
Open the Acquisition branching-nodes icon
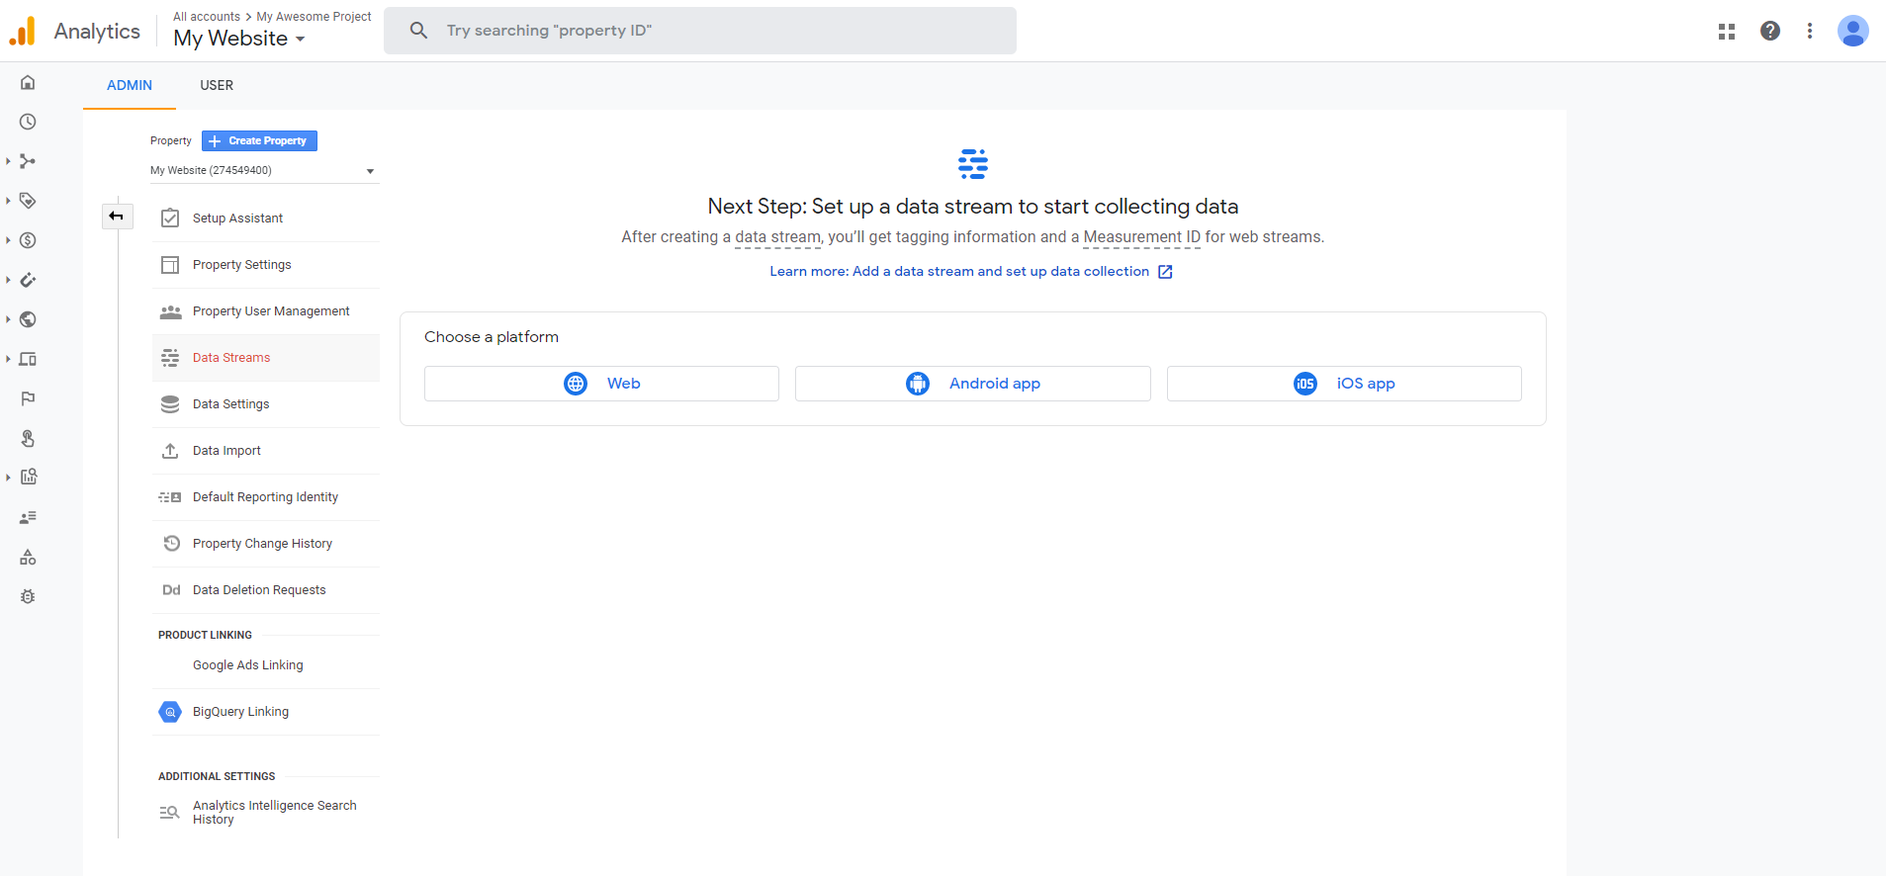point(28,161)
